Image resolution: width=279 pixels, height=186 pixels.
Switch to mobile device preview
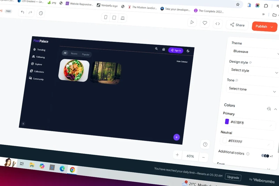pos(106,17)
